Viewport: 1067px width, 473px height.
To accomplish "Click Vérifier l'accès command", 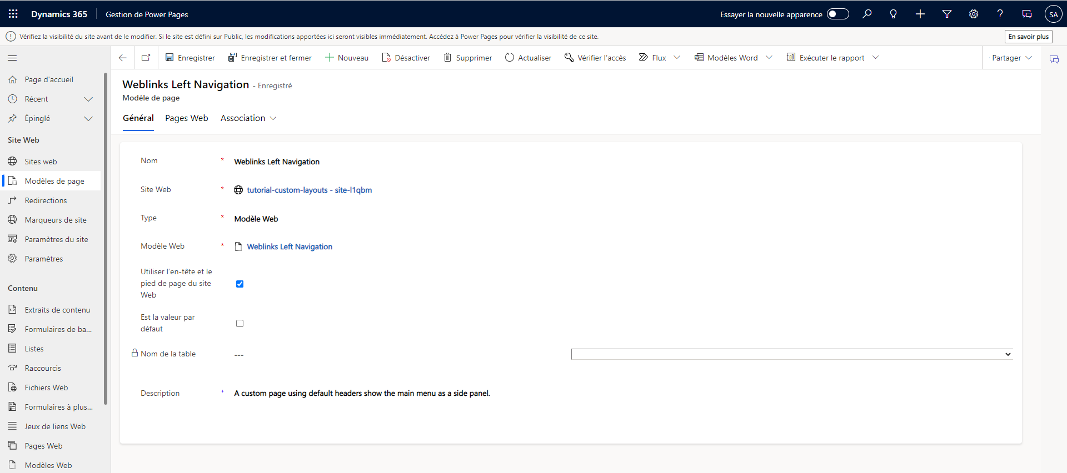I will pos(595,58).
